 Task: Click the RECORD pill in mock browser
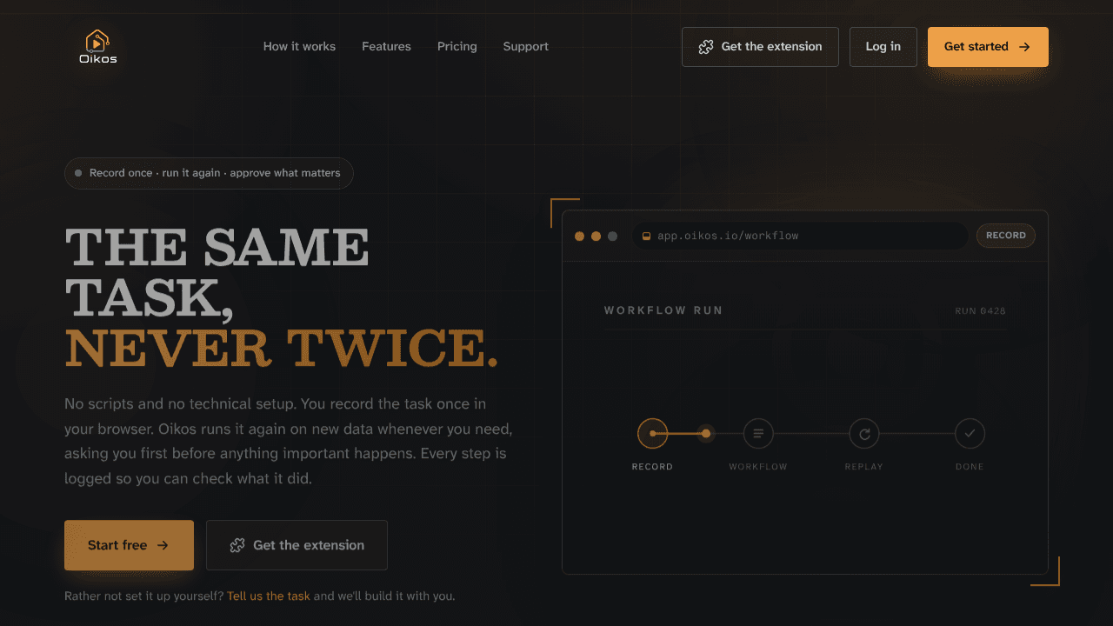(1006, 236)
